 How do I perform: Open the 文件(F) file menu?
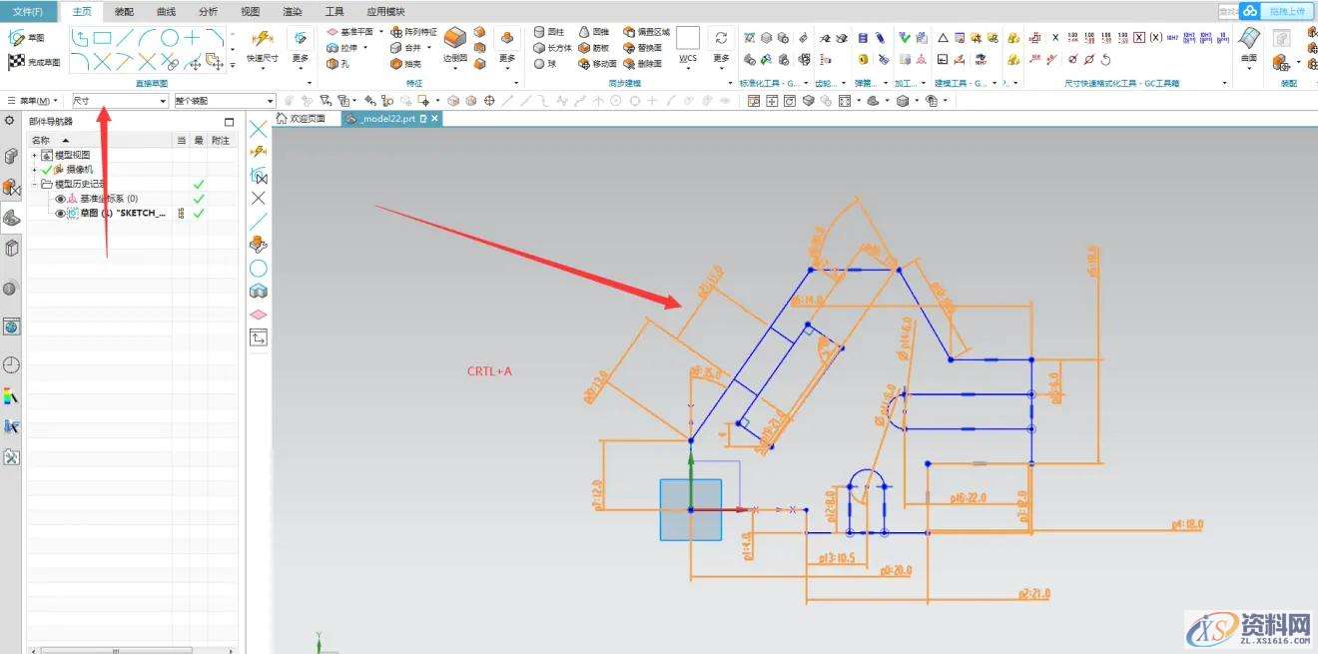[27, 12]
